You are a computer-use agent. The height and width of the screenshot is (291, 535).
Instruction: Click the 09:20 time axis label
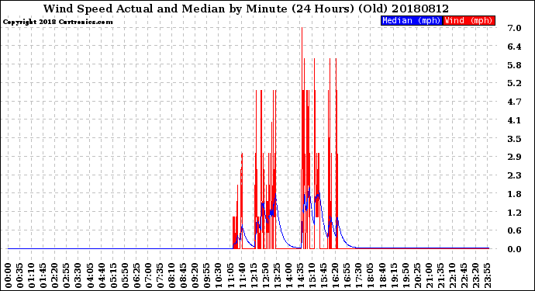pyautogui.click(x=195, y=275)
